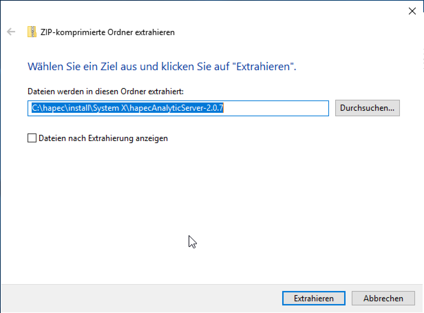Click the empty title bar area left of X
Image resolution: width=424 pixels, height=313 pixels.
241,11
